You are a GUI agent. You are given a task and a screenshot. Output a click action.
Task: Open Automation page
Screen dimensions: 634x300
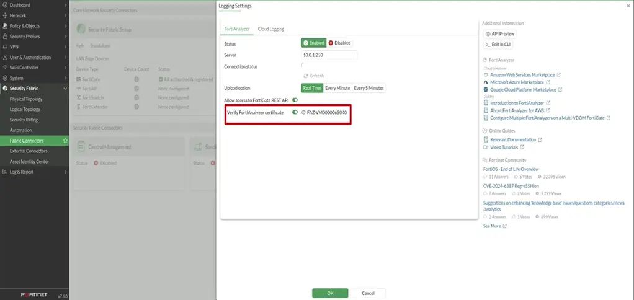pos(20,130)
